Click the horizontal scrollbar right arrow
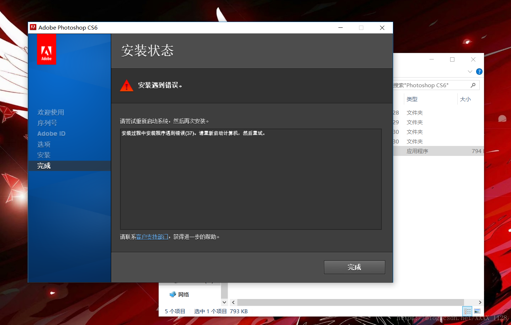511x325 pixels. point(480,303)
